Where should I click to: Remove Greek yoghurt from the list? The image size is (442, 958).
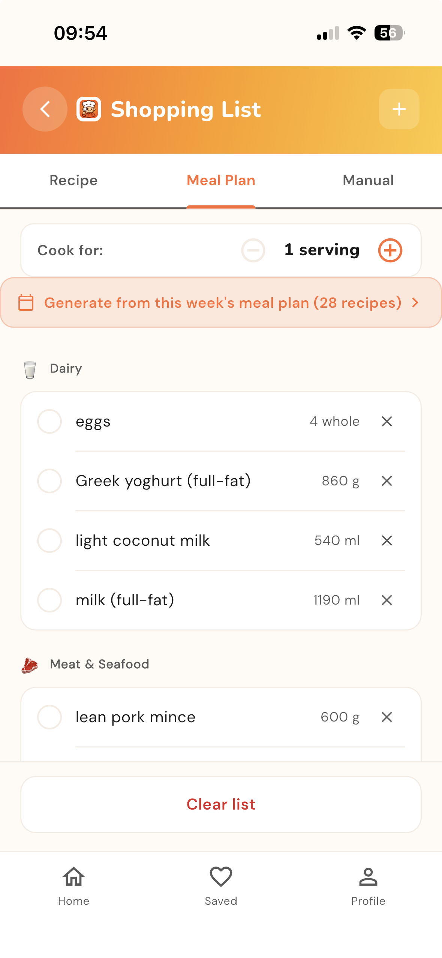[387, 481]
